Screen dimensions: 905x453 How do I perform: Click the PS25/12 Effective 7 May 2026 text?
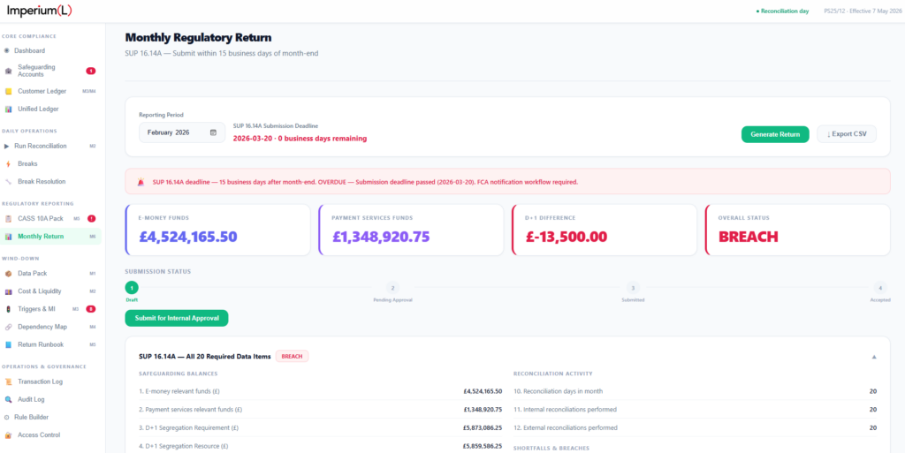click(862, 11)
